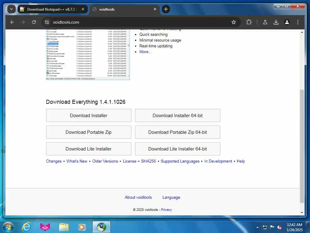Select the Download Everything 1.4.1.1026 heading
This screenshot has width=310, height=233.
coord(86,102)
